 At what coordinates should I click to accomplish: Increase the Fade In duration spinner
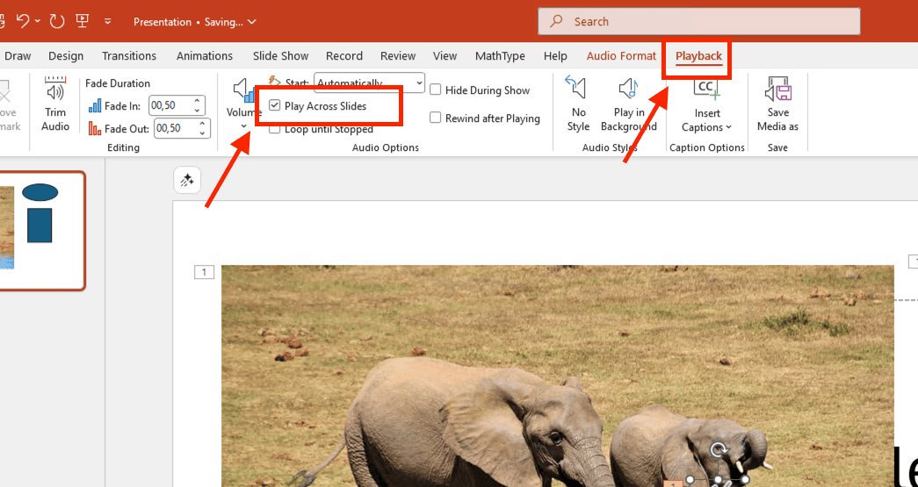coord(199,102)
